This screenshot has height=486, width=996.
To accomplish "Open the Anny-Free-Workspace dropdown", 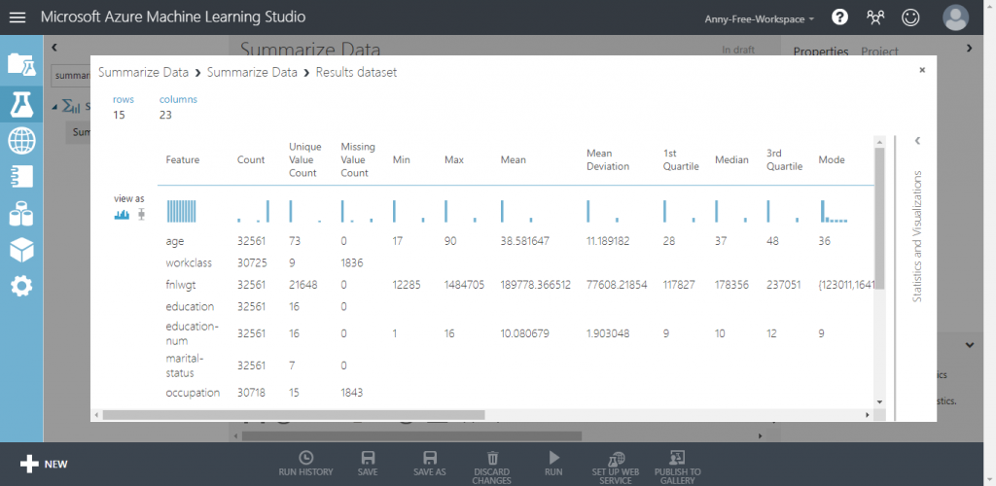I will 759,19.
